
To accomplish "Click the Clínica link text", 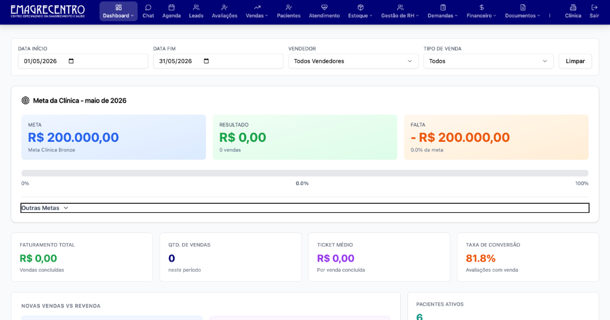I will click(573, 15).
